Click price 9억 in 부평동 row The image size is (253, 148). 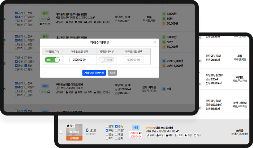pos(169,89)
